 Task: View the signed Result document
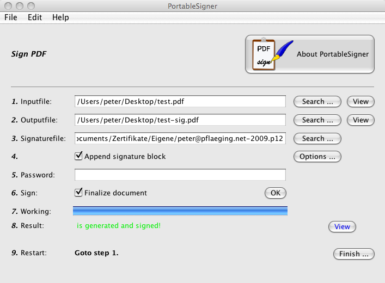[342, 226]
